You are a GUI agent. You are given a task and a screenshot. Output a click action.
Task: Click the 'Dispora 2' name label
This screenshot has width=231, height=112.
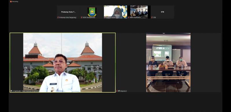124,91
